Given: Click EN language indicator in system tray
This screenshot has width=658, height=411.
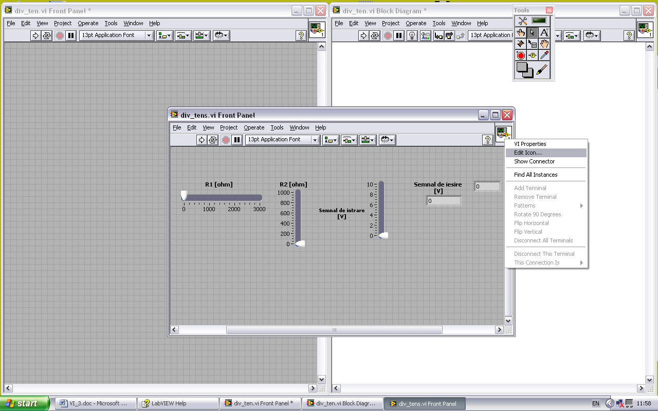Looking at the screenshot, I should (596, 404).
